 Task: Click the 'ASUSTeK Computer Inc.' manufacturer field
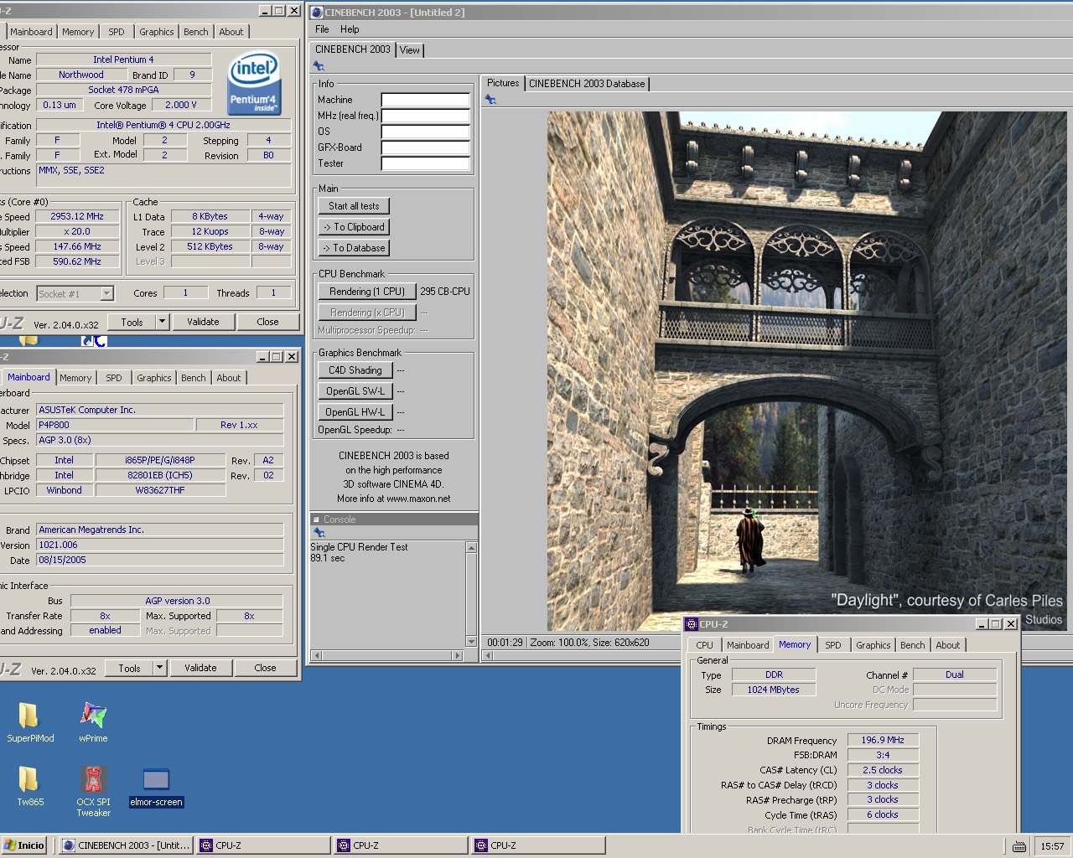[159, 410]
